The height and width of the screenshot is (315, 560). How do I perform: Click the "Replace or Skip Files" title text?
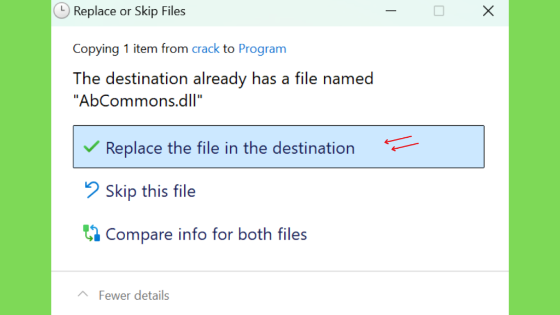point(129,11)
